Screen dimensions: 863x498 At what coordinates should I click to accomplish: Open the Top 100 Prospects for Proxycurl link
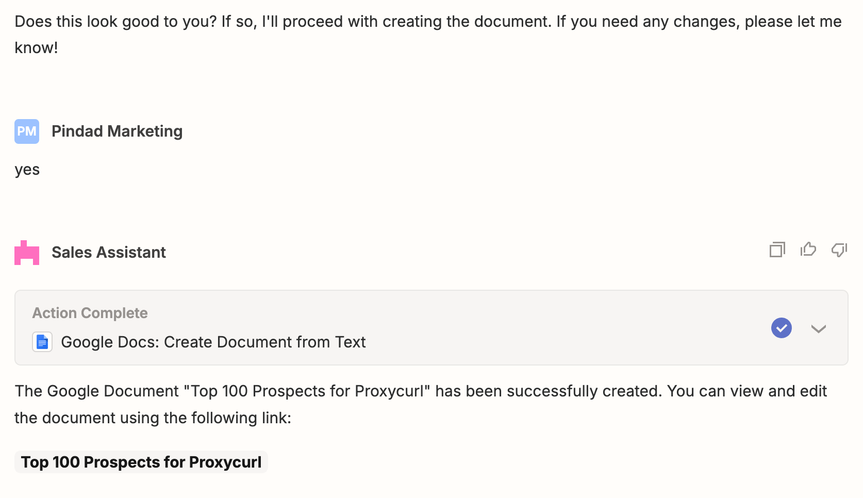(x=141, y=462)
